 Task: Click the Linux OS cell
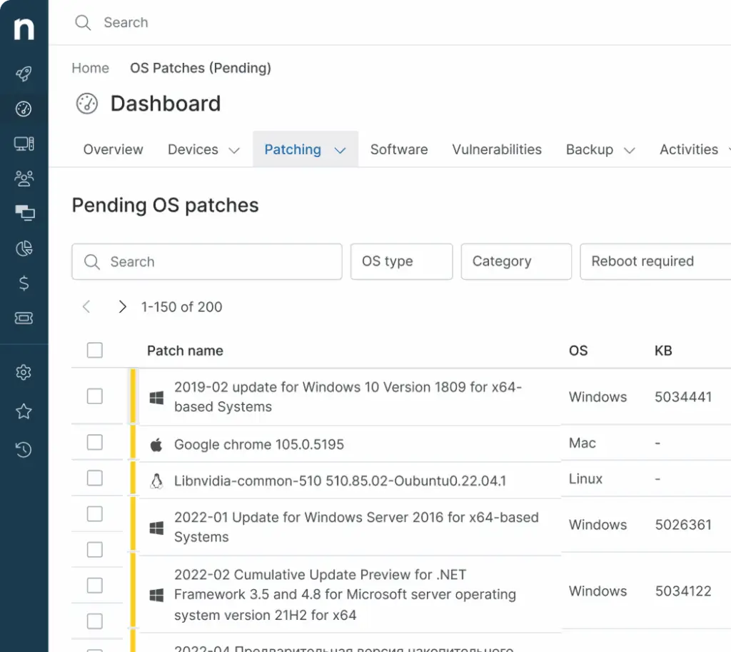(x=585, y=478)
